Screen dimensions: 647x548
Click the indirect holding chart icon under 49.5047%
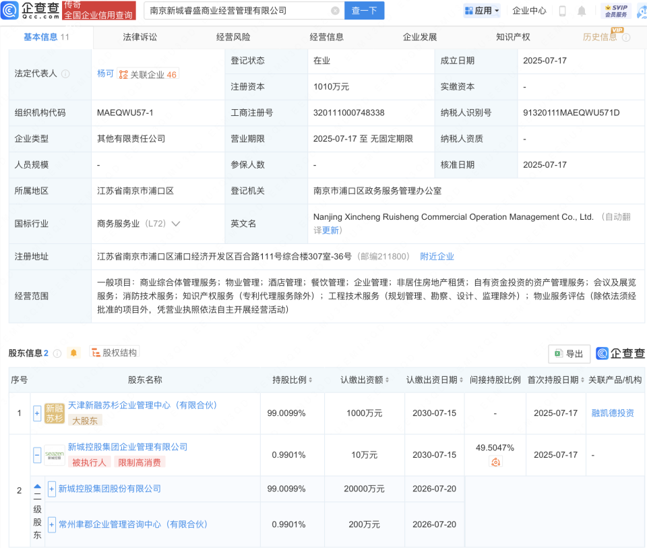pyautogui.click(x=495, y=462)
